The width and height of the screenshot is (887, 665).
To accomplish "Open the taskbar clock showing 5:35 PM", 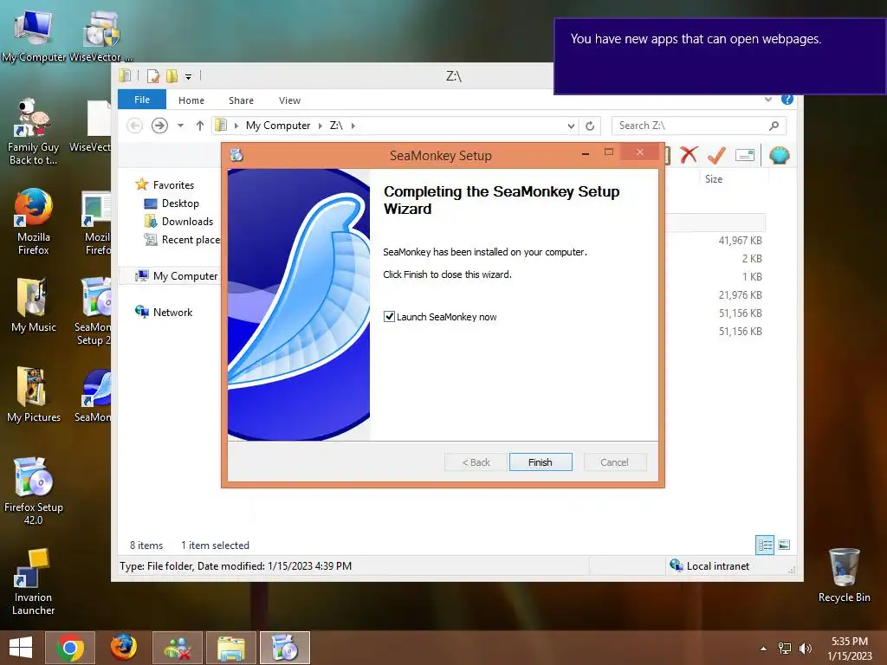I will point(849,649).
